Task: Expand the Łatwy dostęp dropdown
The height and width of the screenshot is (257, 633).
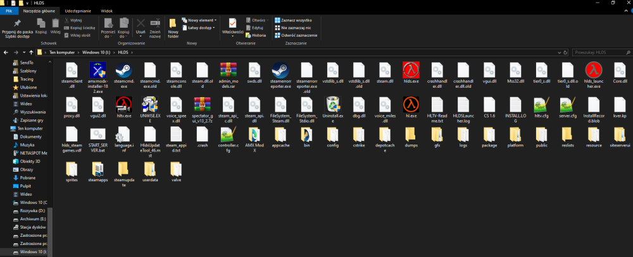Action: point(200,28)
